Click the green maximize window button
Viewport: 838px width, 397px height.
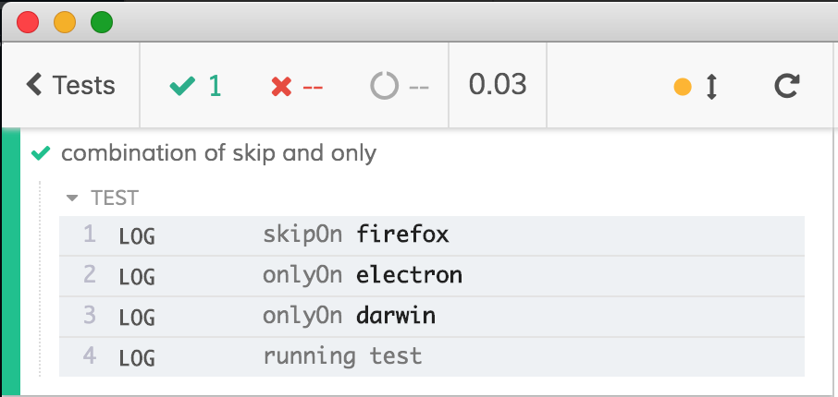tap(102, 22)
